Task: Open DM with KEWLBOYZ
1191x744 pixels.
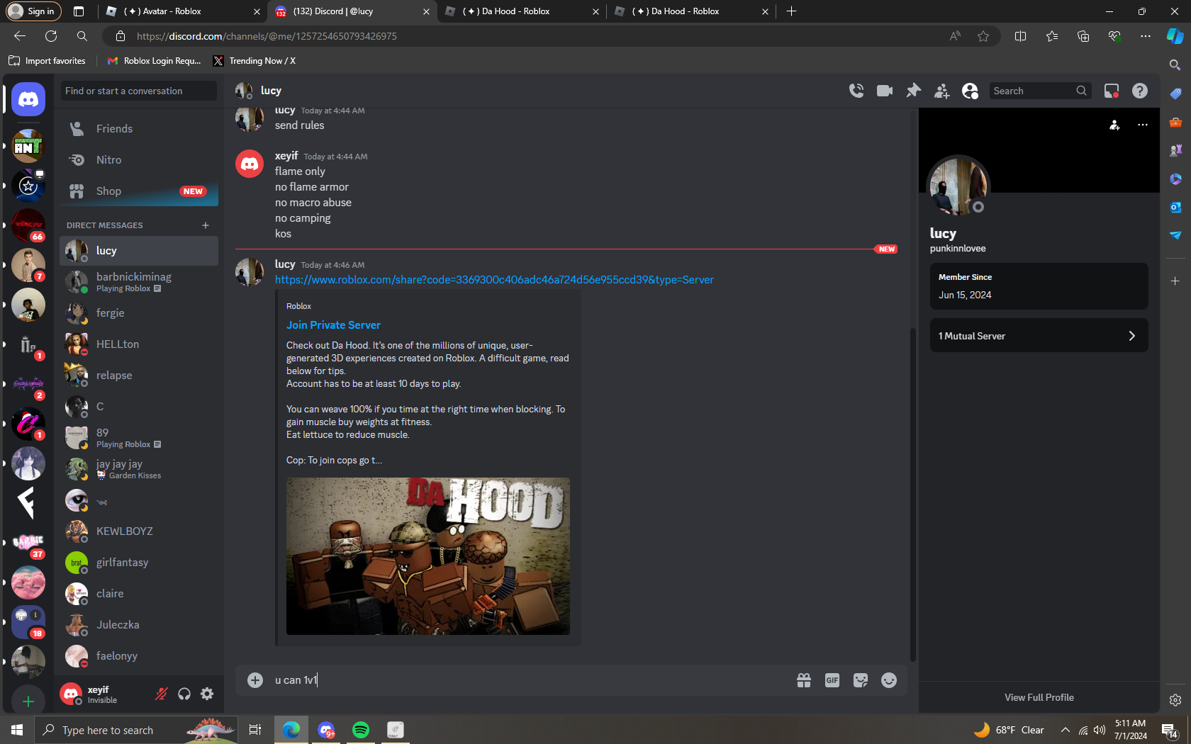Action: (x=139, y=531)
